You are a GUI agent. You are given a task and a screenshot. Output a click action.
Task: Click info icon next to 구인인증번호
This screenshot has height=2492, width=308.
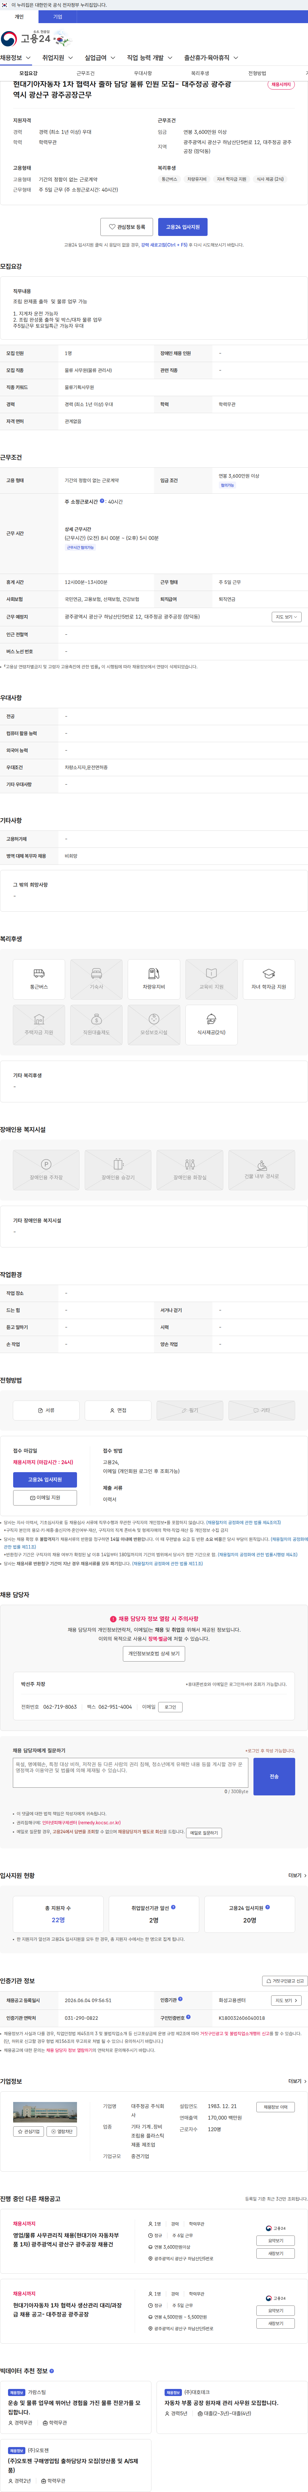[x=188, y=2017]
